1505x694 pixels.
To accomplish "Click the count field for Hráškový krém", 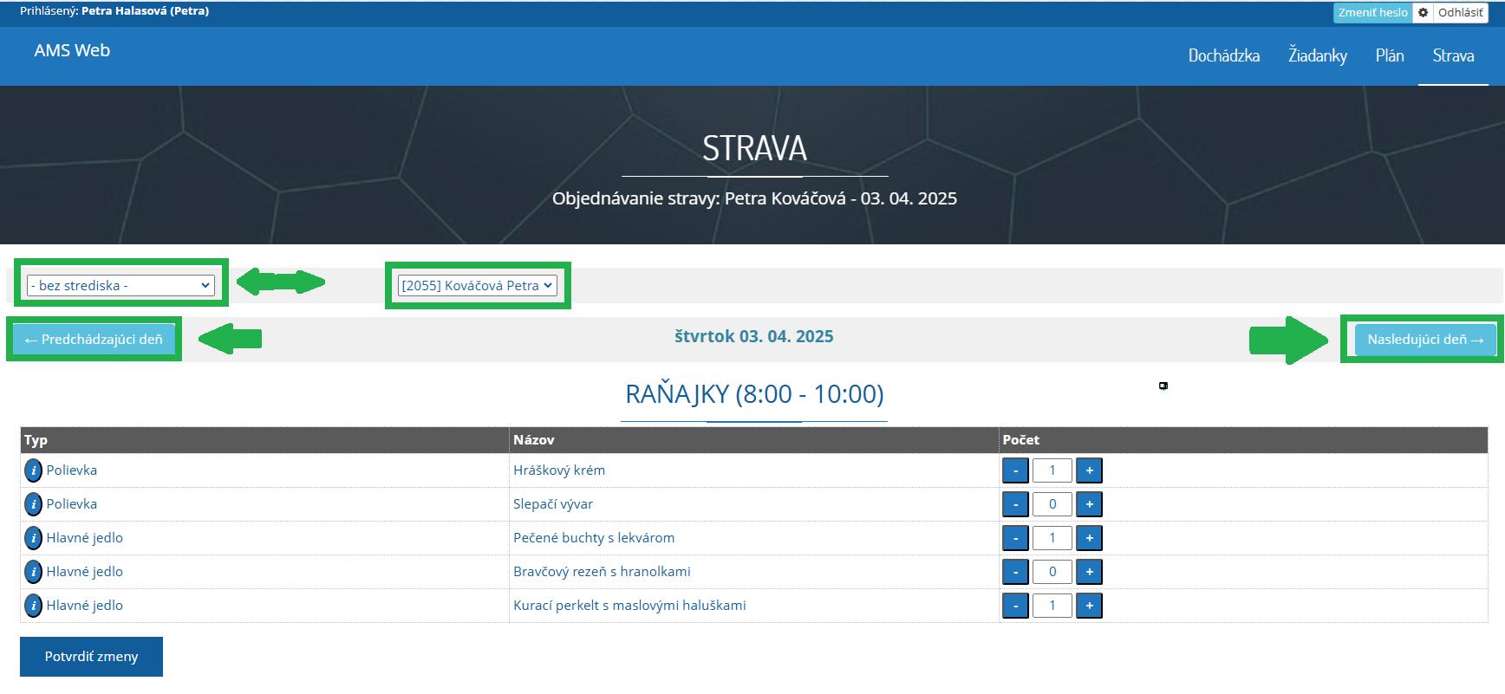I will (1052, 470).
